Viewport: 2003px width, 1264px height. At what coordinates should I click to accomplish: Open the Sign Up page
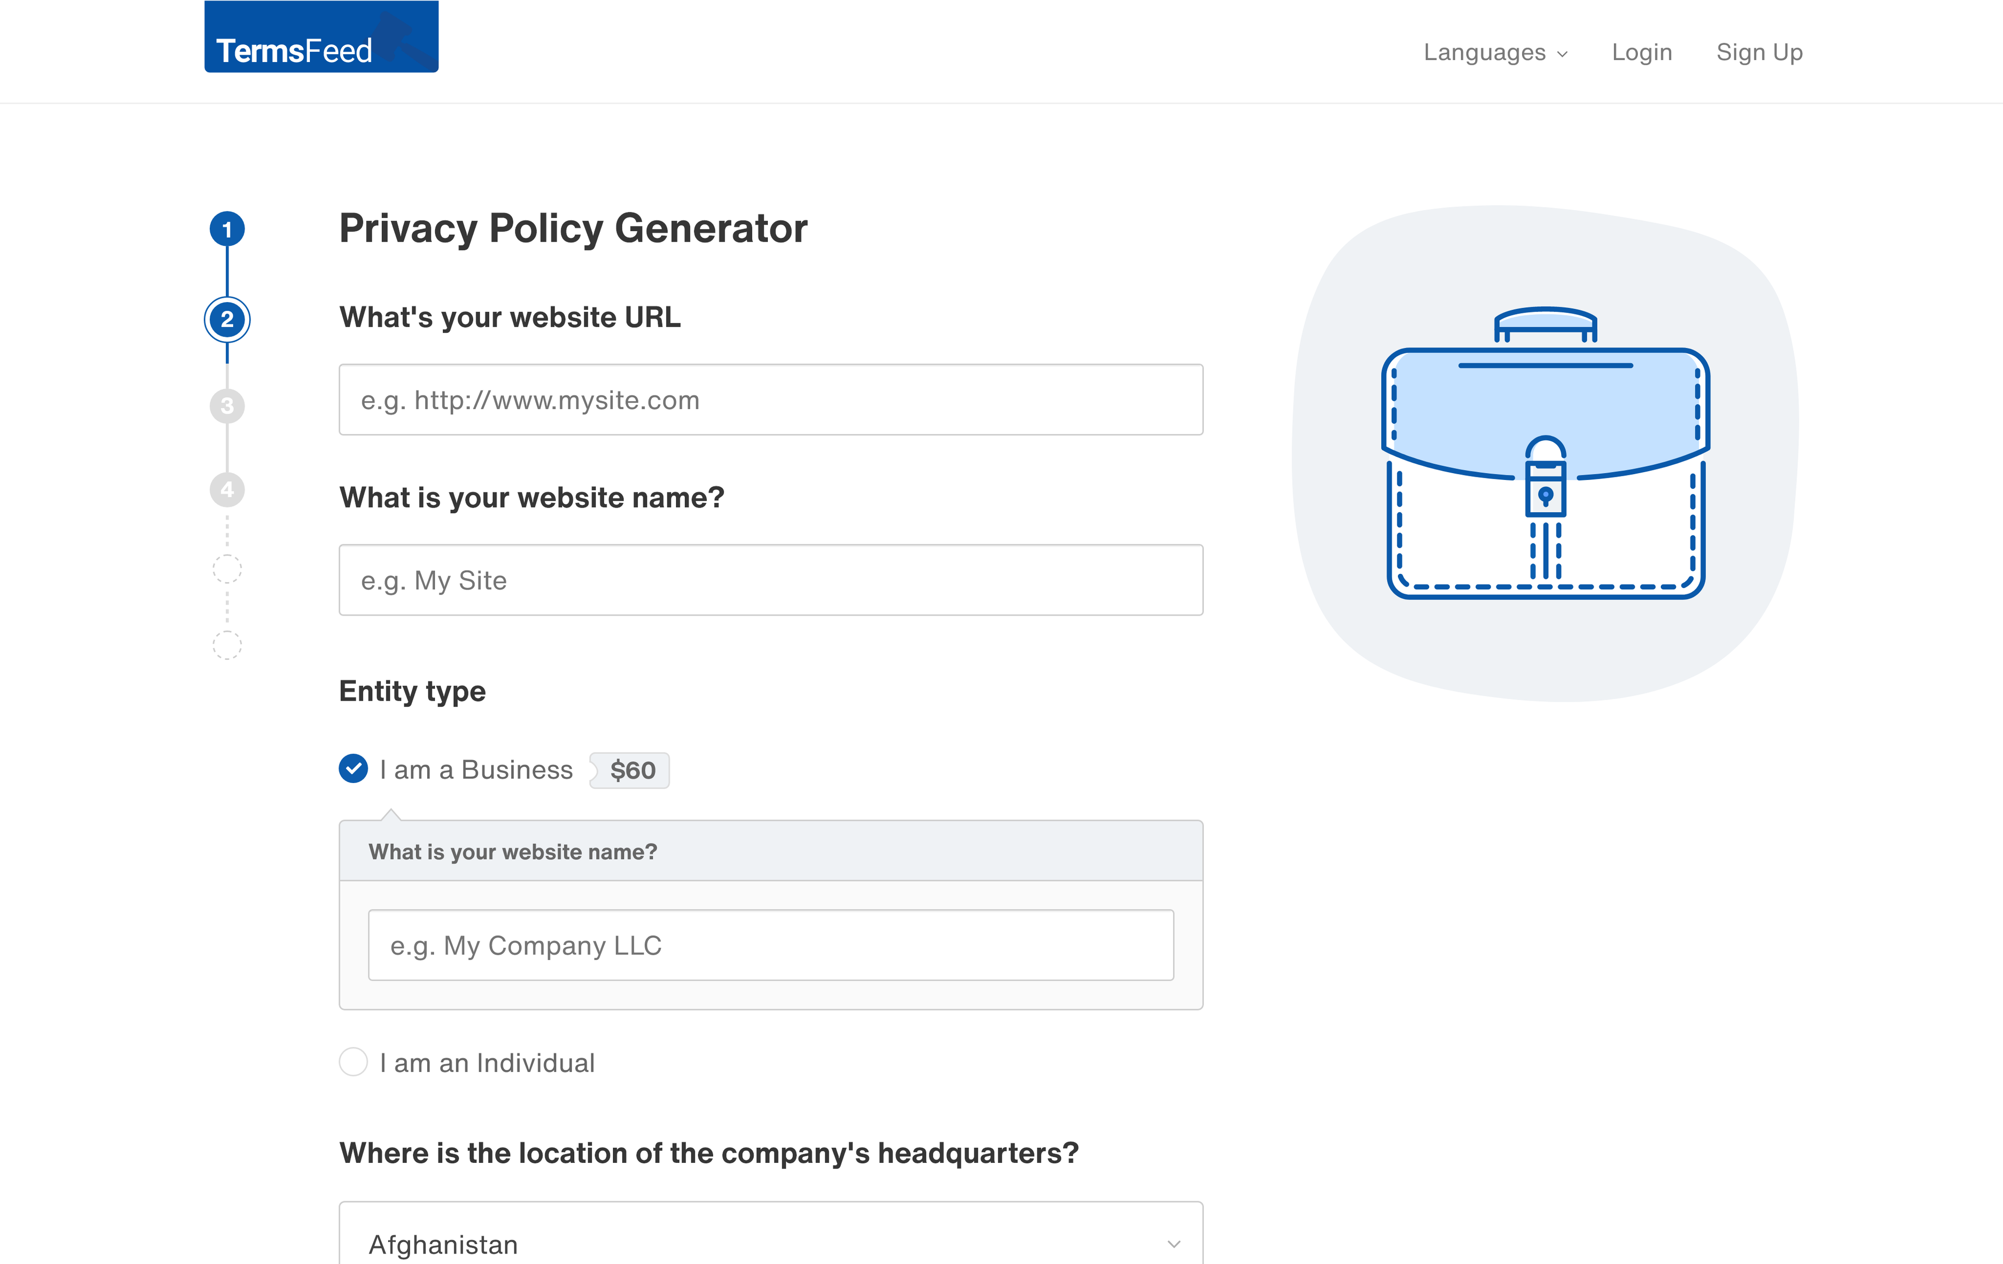click(x=1759, y=52)
